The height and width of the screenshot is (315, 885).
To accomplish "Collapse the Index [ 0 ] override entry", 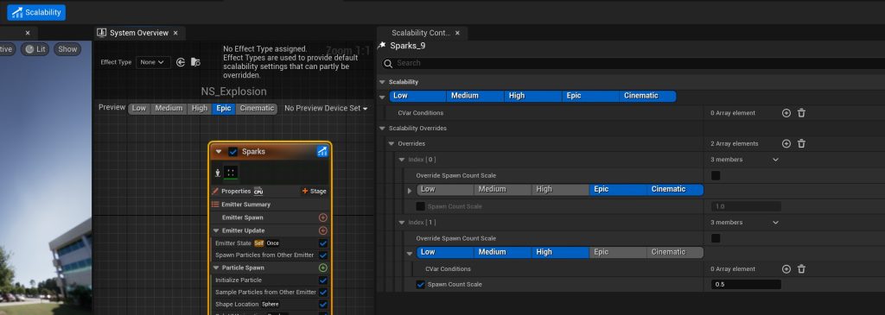I will tap(402, 160).
